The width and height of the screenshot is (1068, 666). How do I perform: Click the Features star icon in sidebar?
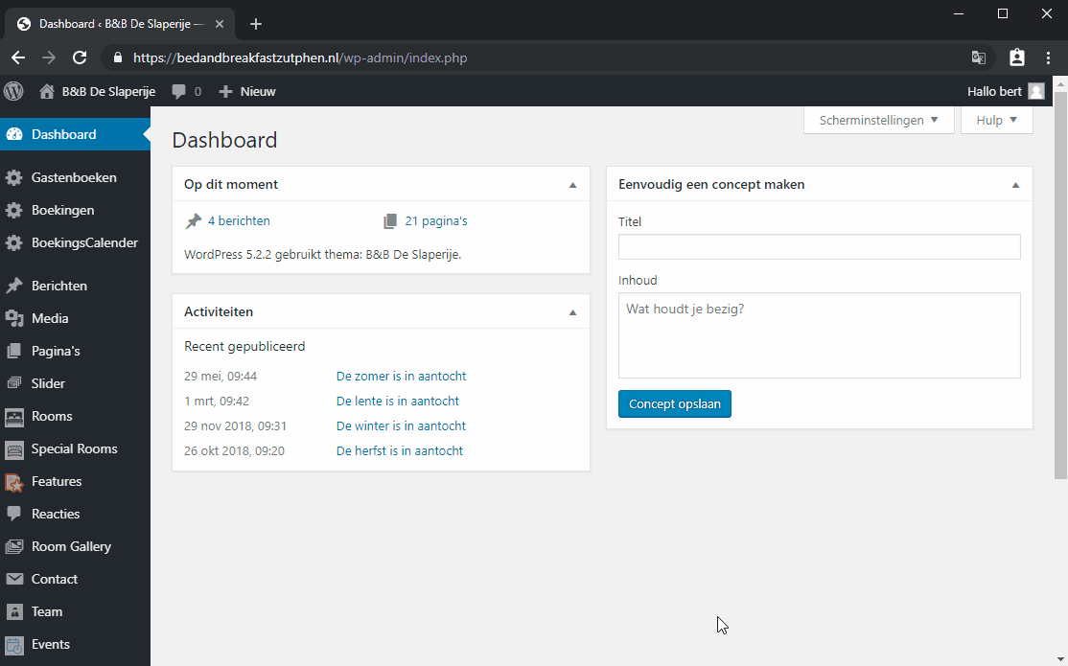tap(14, 481)
